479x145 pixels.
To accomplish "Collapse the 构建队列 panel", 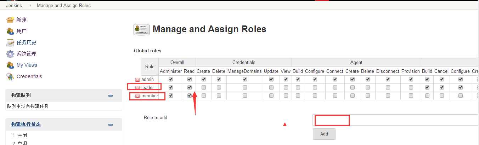I will (x=111, y=95).
